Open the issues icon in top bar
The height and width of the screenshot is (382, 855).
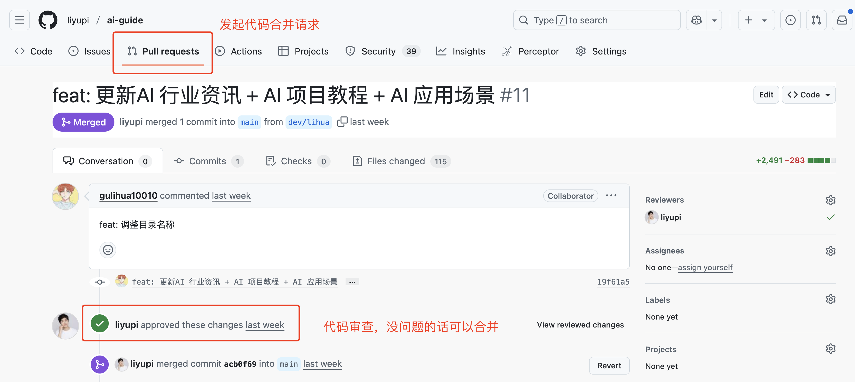coord(790,20)
